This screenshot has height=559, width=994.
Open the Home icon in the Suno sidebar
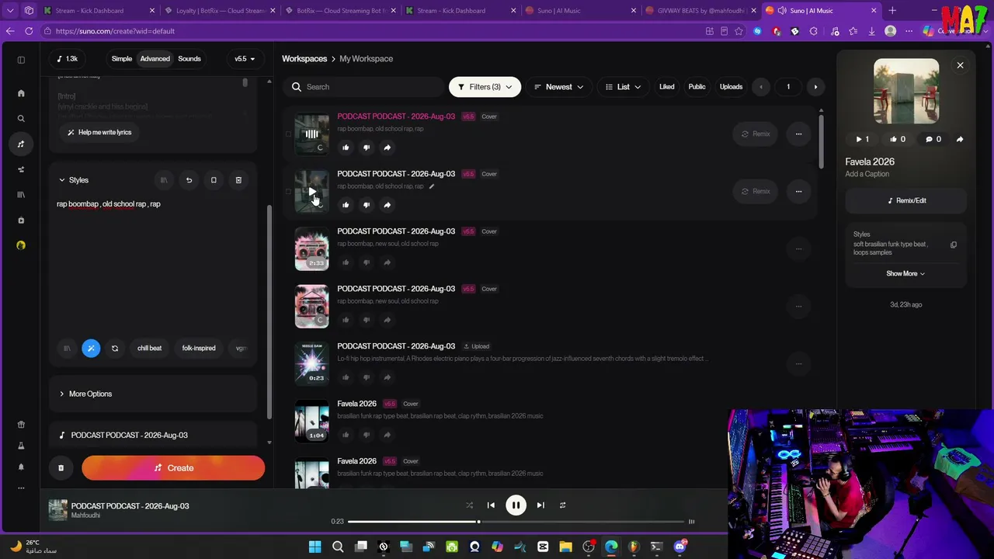tap(21, 93)
